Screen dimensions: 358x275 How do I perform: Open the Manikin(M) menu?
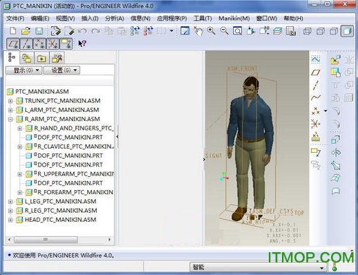(234, 19)
